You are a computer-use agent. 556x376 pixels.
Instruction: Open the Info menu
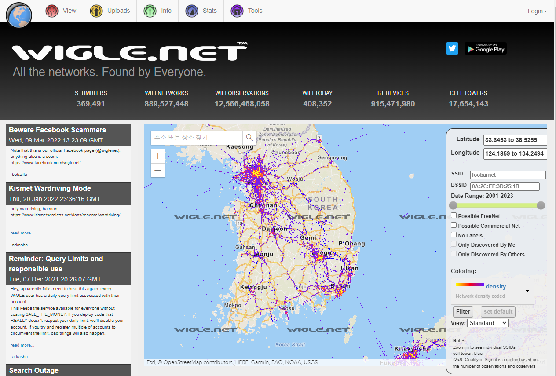tap(157, 11)
